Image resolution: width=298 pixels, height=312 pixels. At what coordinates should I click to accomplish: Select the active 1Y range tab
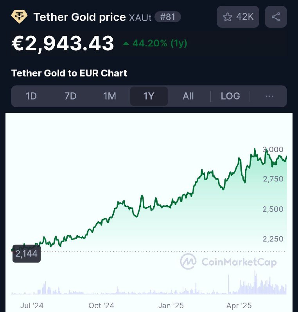click(149, 96)
